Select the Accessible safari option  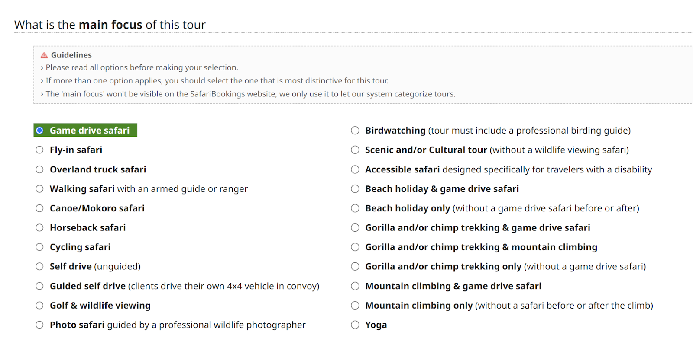pyautogui.click(x=355, y=169)
